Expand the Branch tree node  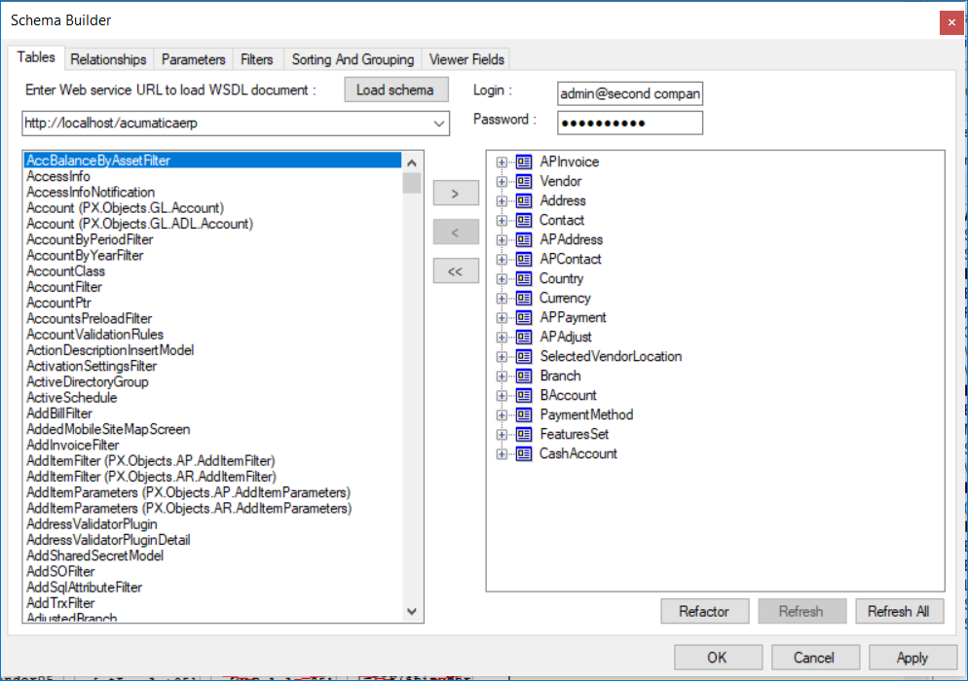(x=502, y=376)
